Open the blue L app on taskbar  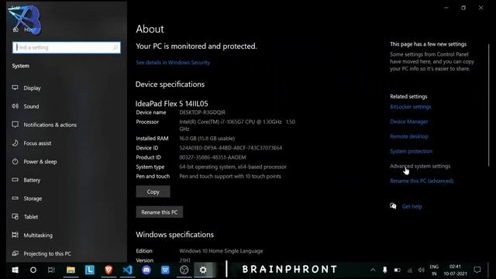click(x=90, y=270)
